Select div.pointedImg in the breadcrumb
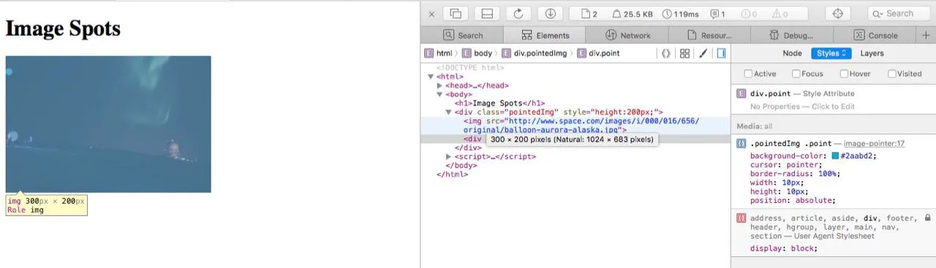Screen dimensions: 936x268 tap(534, 53)
